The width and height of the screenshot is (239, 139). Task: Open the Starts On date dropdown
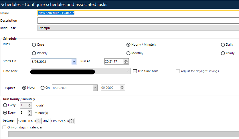point(74,61)
